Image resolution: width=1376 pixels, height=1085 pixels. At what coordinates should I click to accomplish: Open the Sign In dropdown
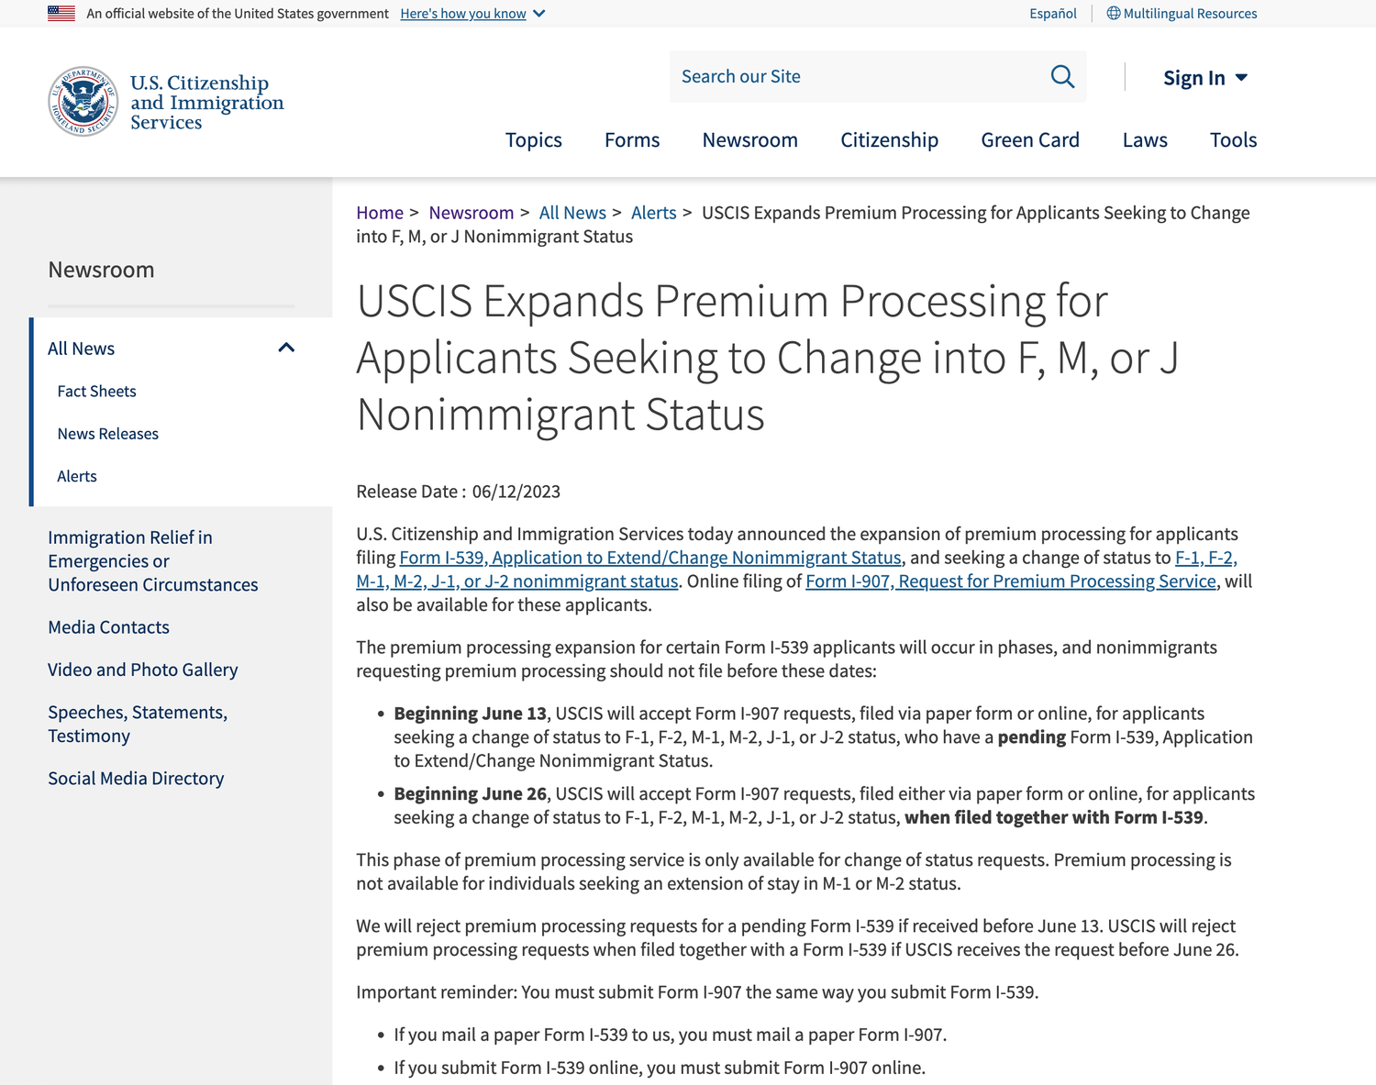[x=1205, y=78]
